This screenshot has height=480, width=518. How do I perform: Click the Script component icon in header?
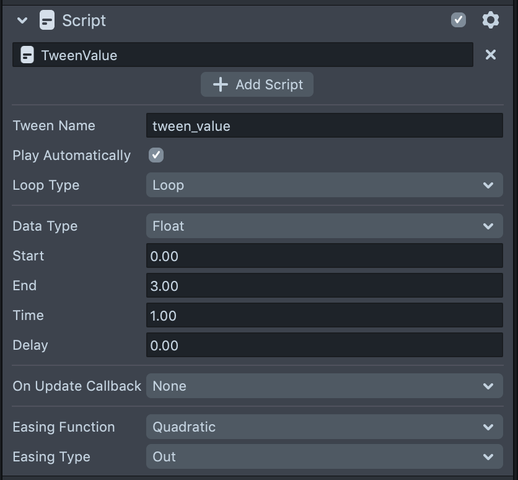(46, 20)
